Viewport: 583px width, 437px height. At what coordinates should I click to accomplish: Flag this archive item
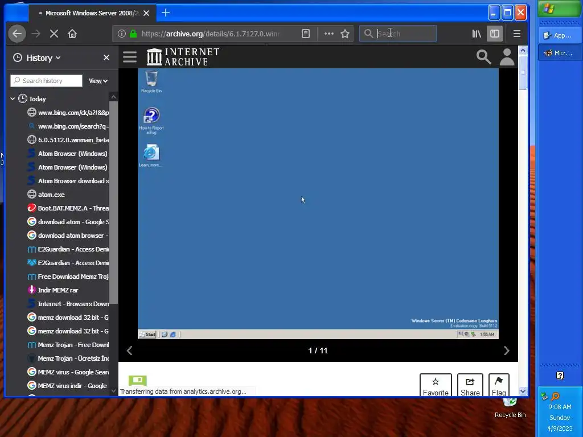pyautogui.click(x=499, y=385)
